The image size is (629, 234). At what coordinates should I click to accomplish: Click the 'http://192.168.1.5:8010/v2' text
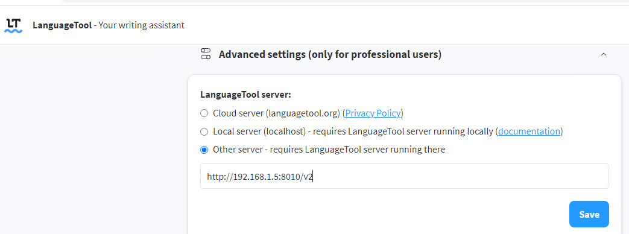pos(259,176)
